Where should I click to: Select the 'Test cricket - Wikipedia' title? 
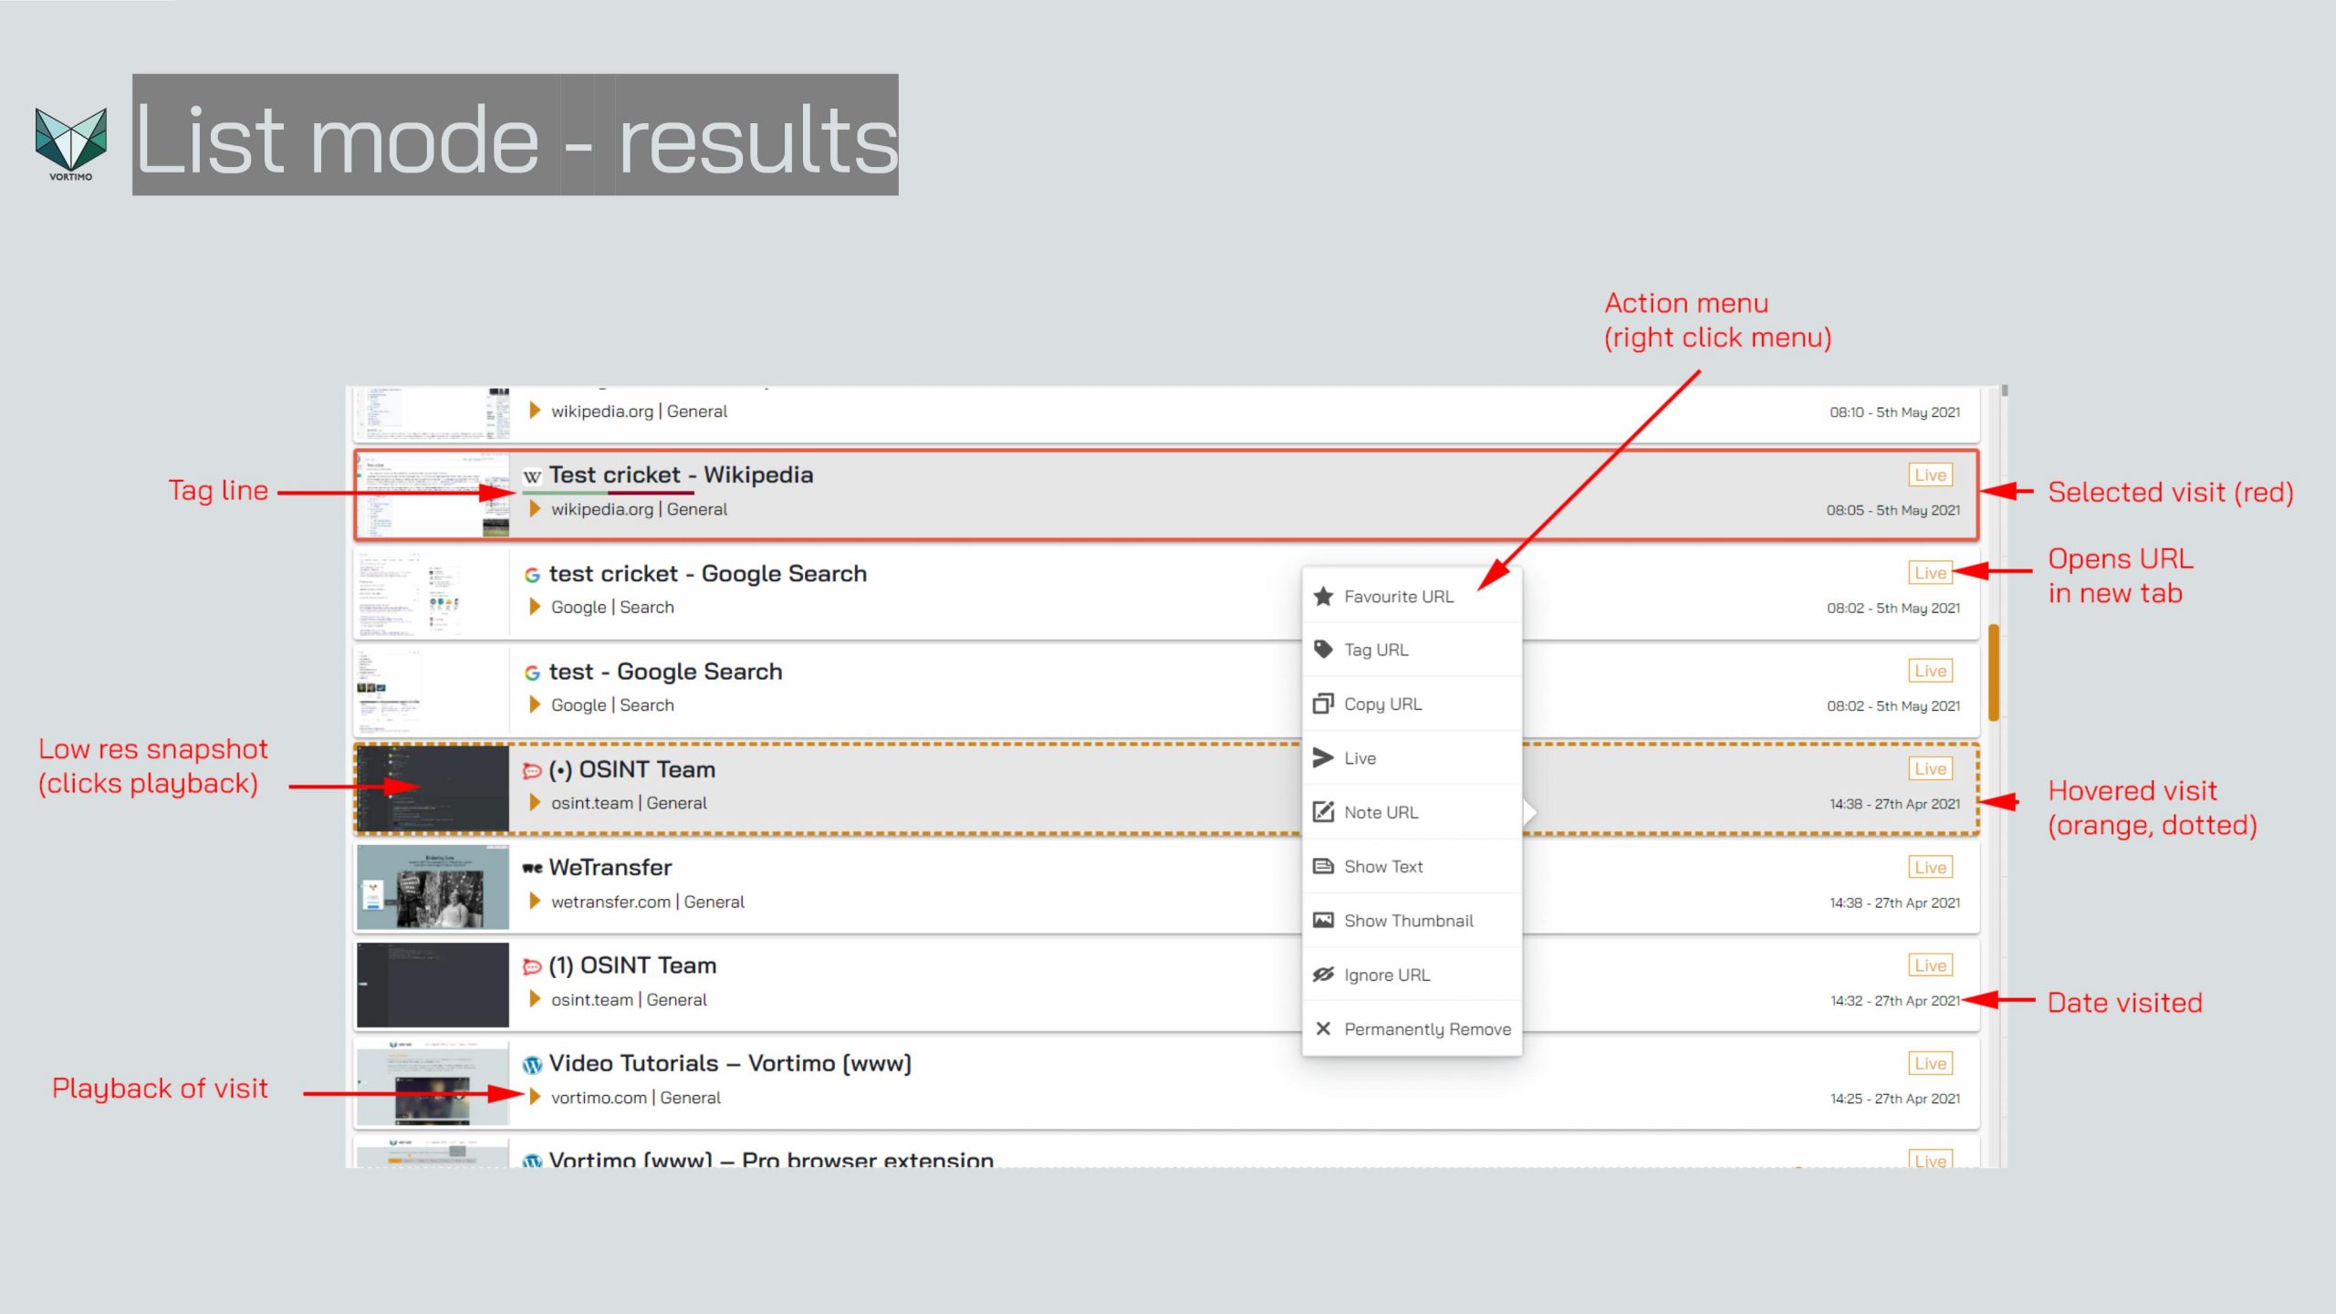681,474
